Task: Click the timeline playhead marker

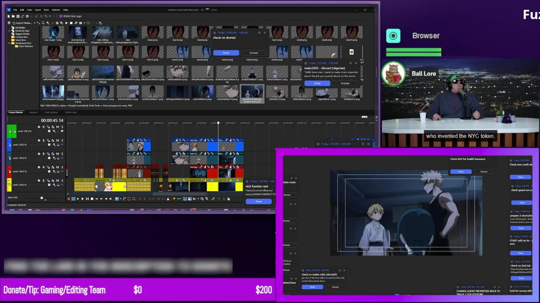Action: tap(218, 123)
